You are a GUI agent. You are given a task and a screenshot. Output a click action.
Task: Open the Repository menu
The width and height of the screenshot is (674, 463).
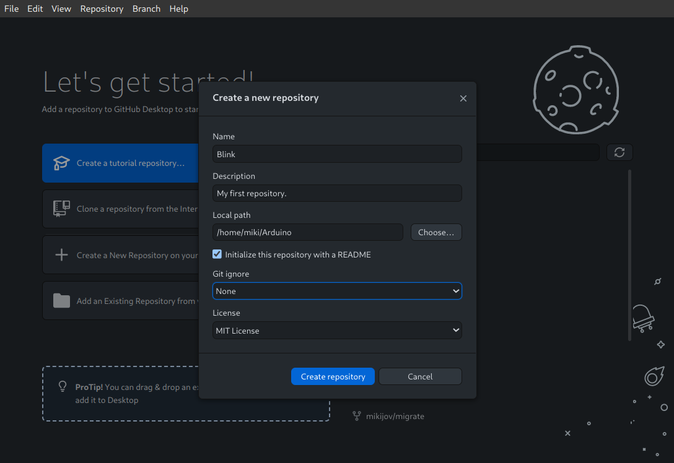pos(102,9)
